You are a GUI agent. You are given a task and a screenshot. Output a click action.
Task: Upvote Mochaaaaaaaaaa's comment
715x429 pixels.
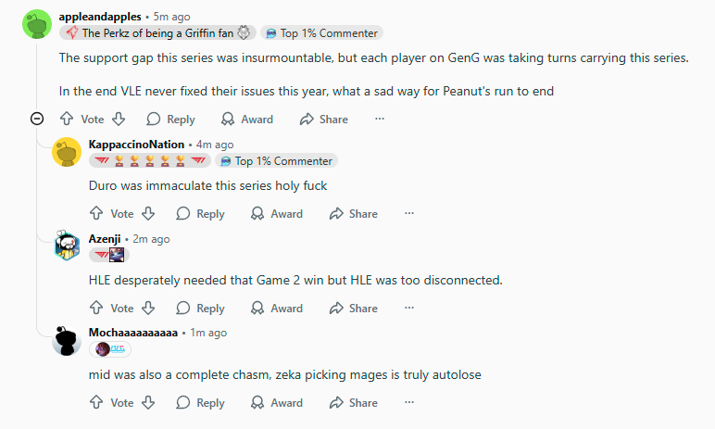pos(96,402)
